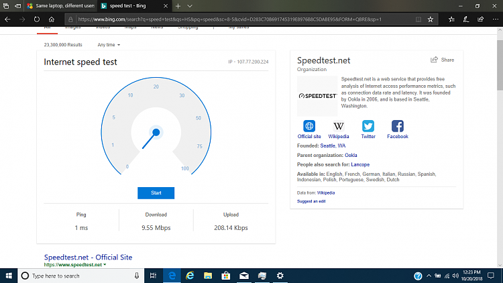The width and height of the screenshot is (503, 283).
Task: Add notes with the pen icon
Action: (x=466, y=19)
